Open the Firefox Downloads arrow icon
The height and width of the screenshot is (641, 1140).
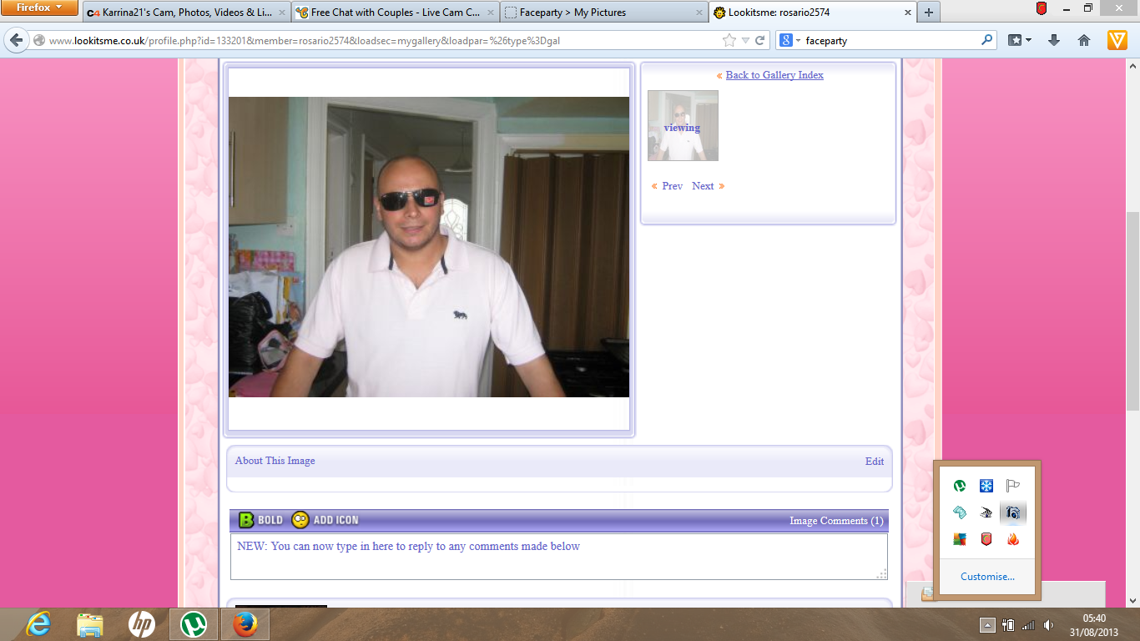pos(1053,40)
